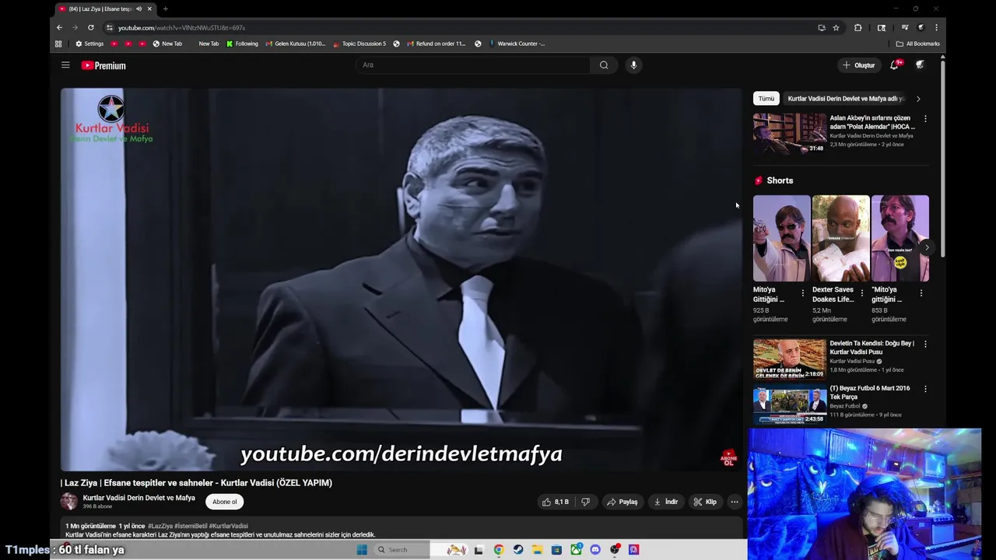Viewport: 996px width, 560px height.
Task: Select the Tümü filter chip
Action: 766,99
